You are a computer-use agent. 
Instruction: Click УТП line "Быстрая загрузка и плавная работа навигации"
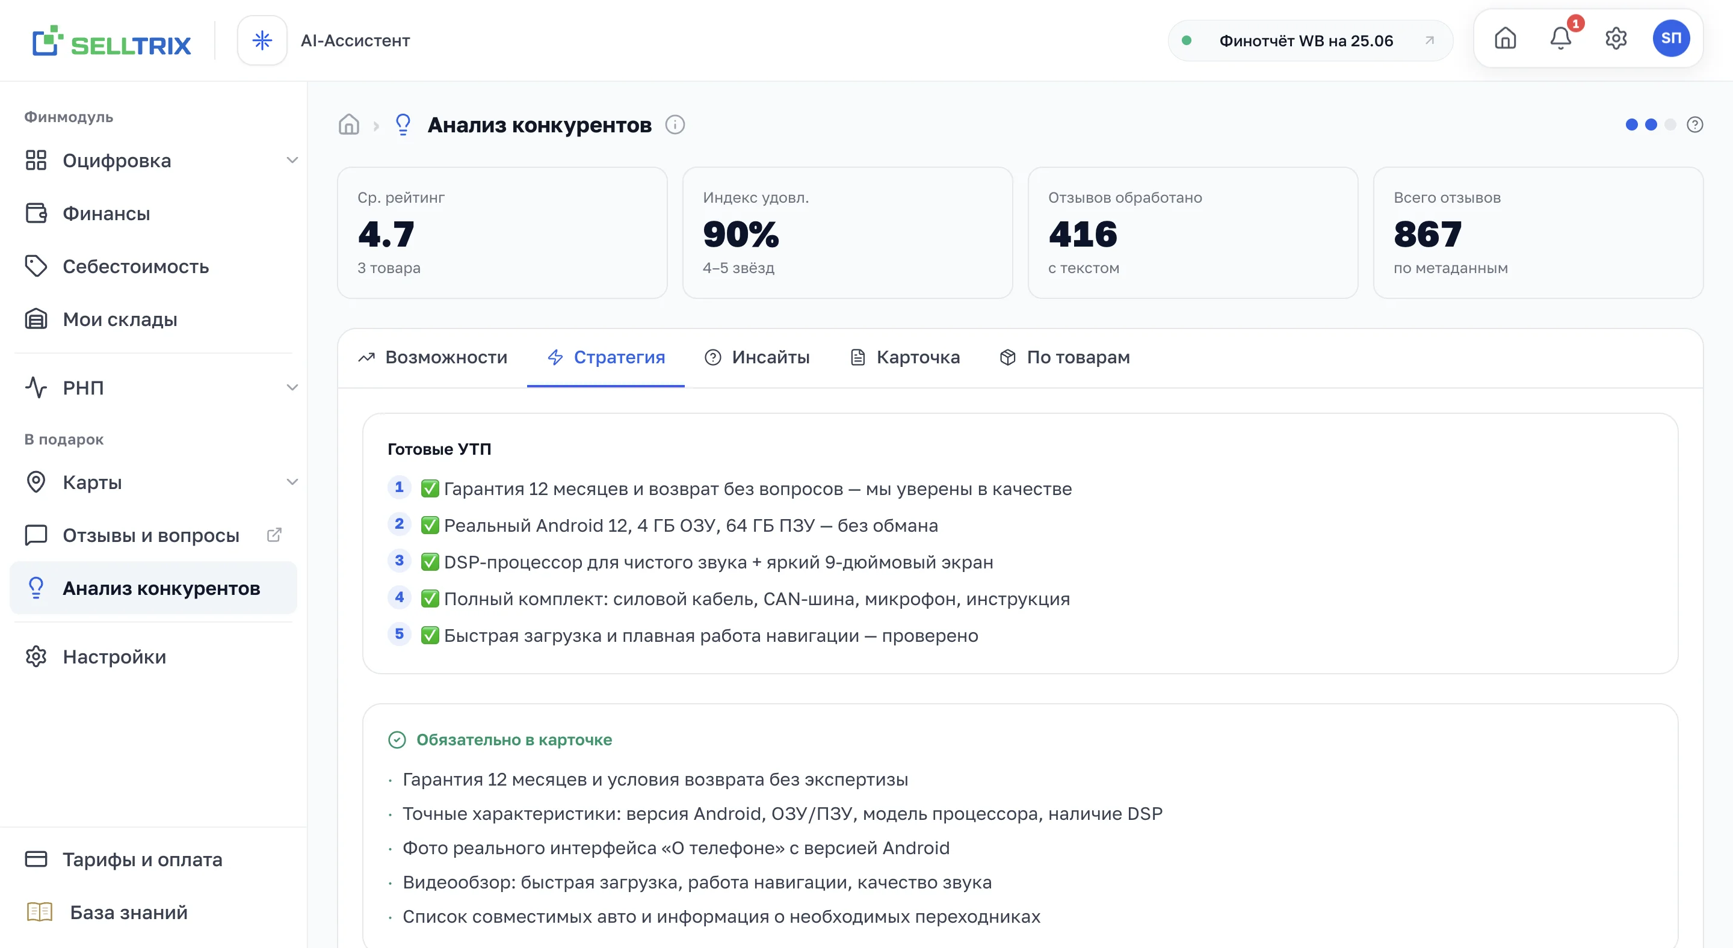[x=699, y=635]
